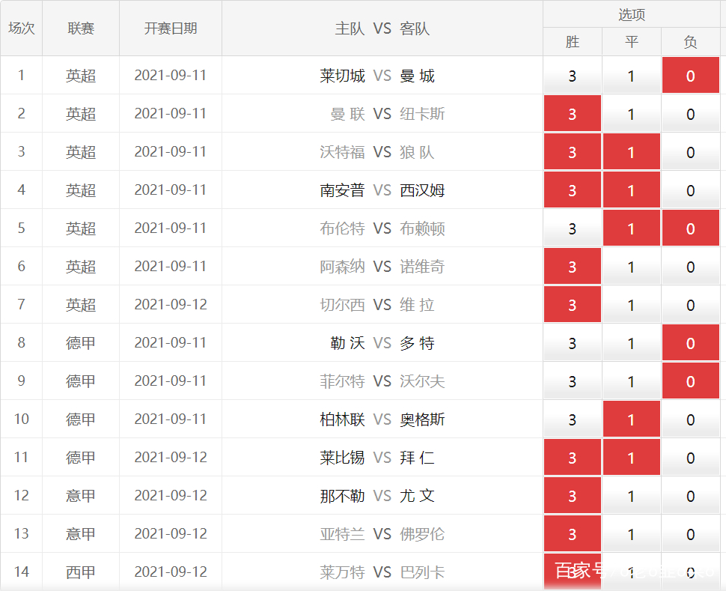Select loss (0) for 沃特福 VS 狼队
726x591 pixels.
click(690, 152)
